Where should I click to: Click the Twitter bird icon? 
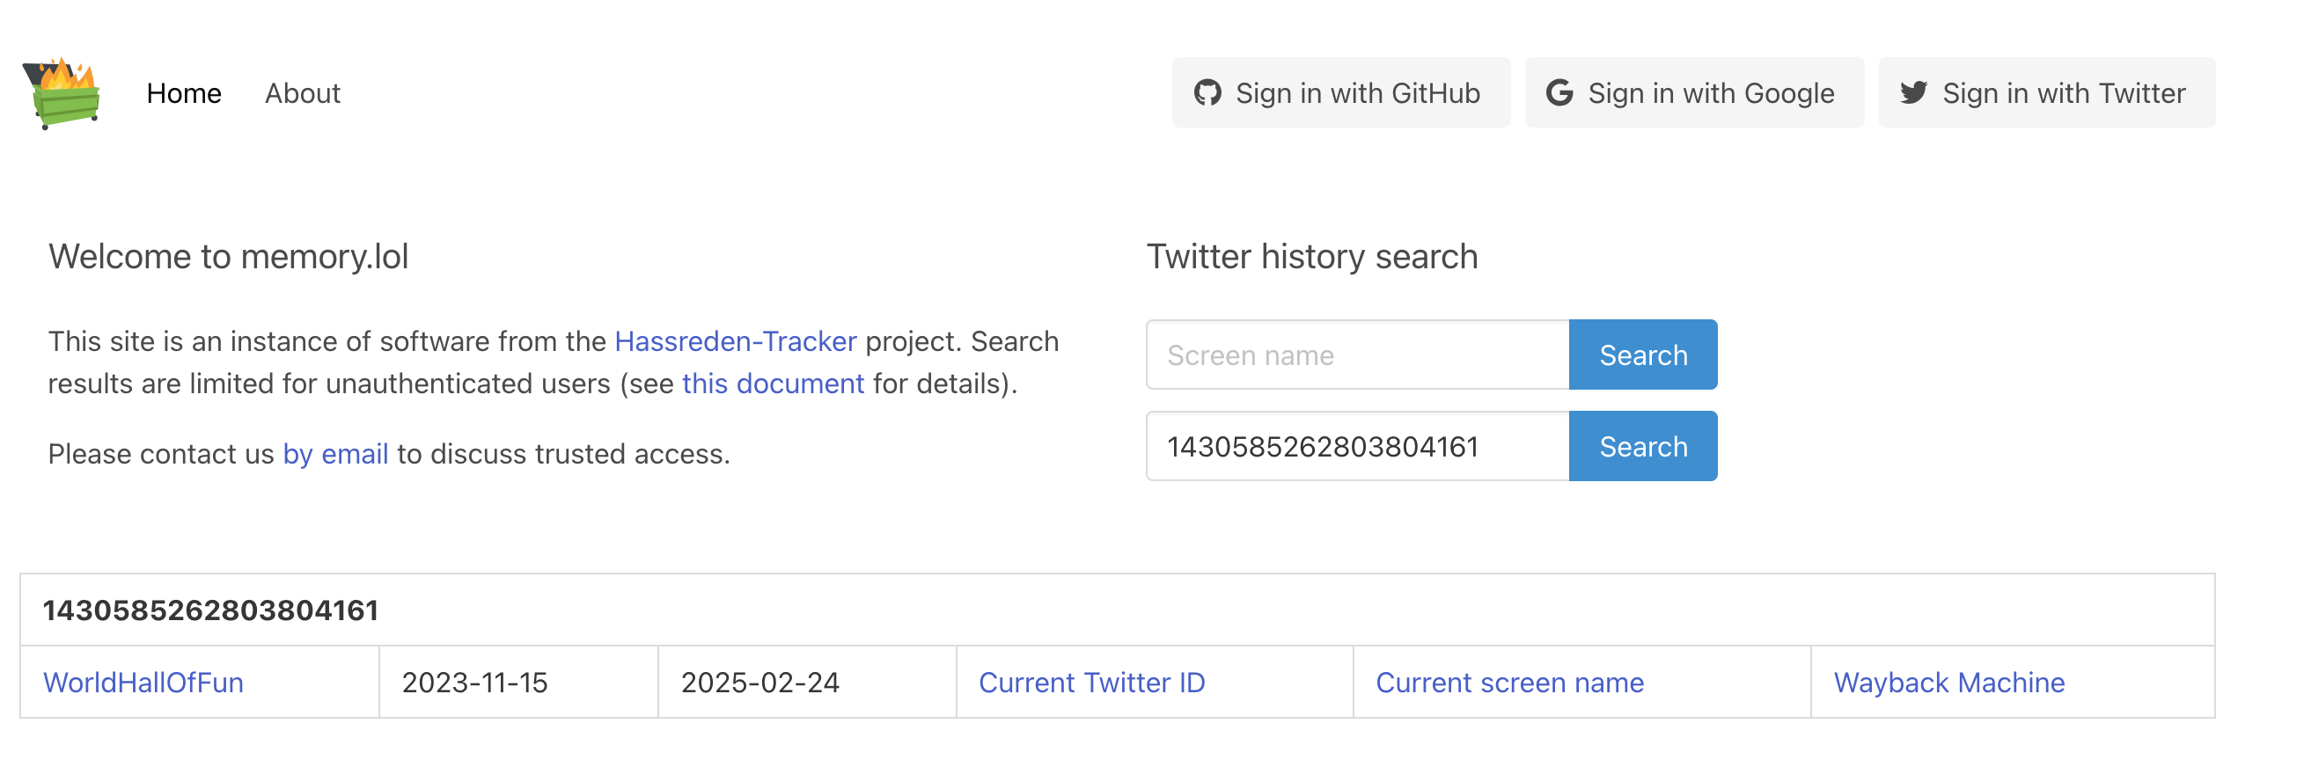click(x=1914, y=93)
